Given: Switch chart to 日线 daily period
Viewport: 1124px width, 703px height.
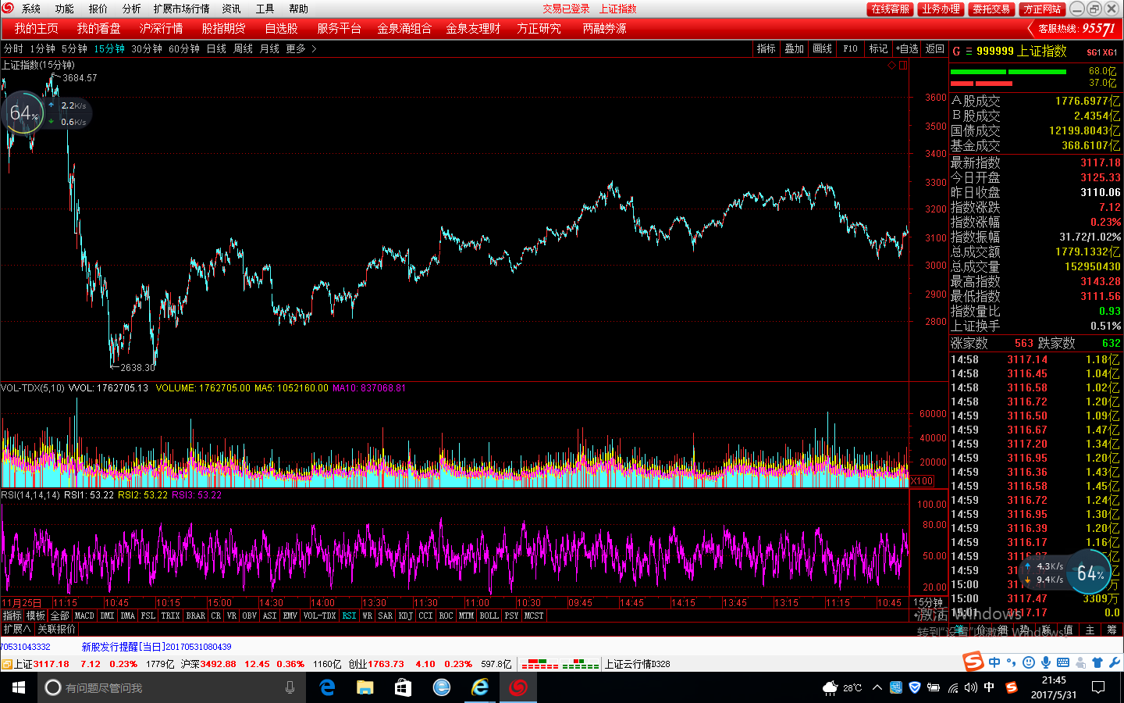Looking at the screenshot, I should tap(216, 48).
